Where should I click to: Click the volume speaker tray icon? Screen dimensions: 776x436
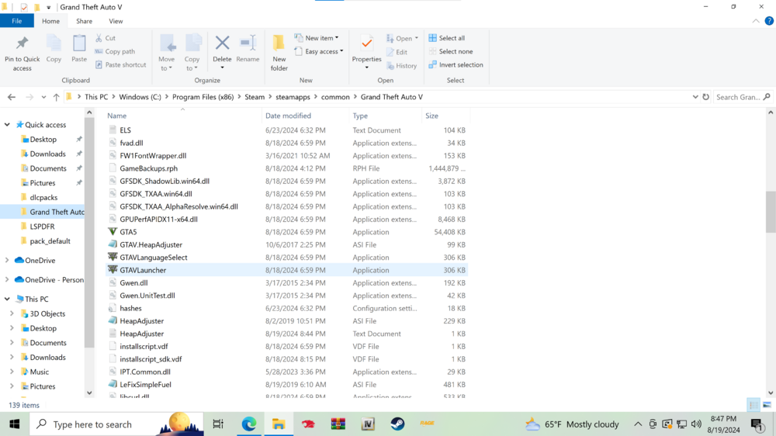(x=696, y=424)
